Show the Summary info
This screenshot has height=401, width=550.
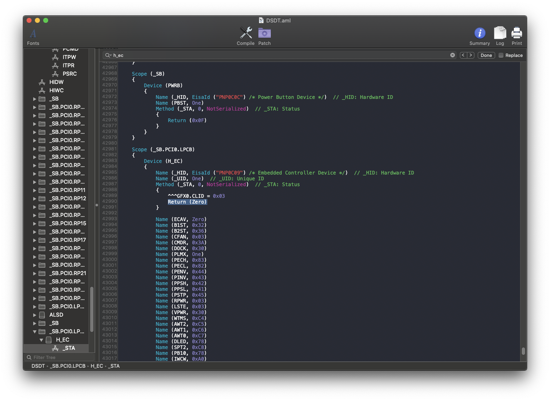point(479,33)
